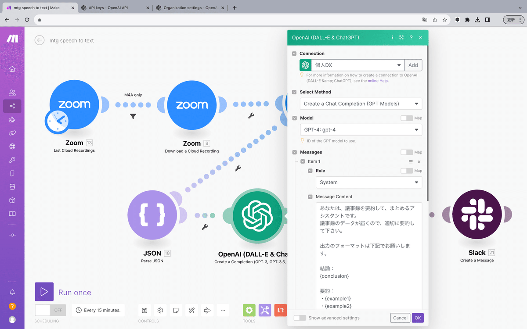The image size is (527, 329).
Task: Click the Explain flow airplane icon
Action: [207, 311]
